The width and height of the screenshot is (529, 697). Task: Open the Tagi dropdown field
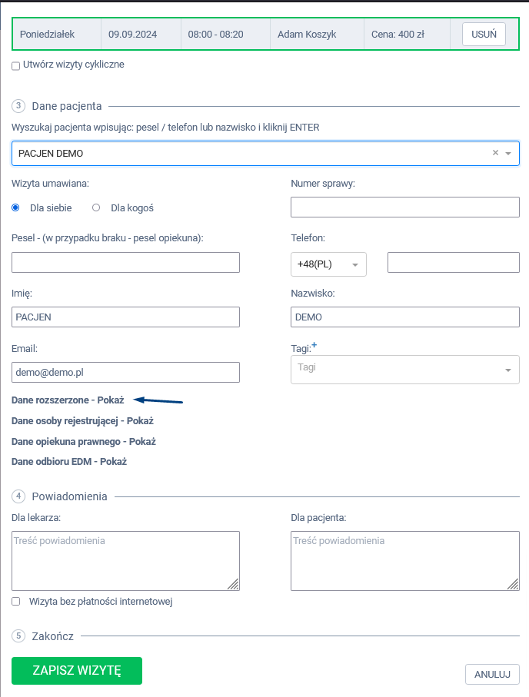pyautogui.click(x=404, y=369)
